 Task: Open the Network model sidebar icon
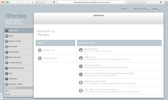pyautogui.click(x=7, y=84)
